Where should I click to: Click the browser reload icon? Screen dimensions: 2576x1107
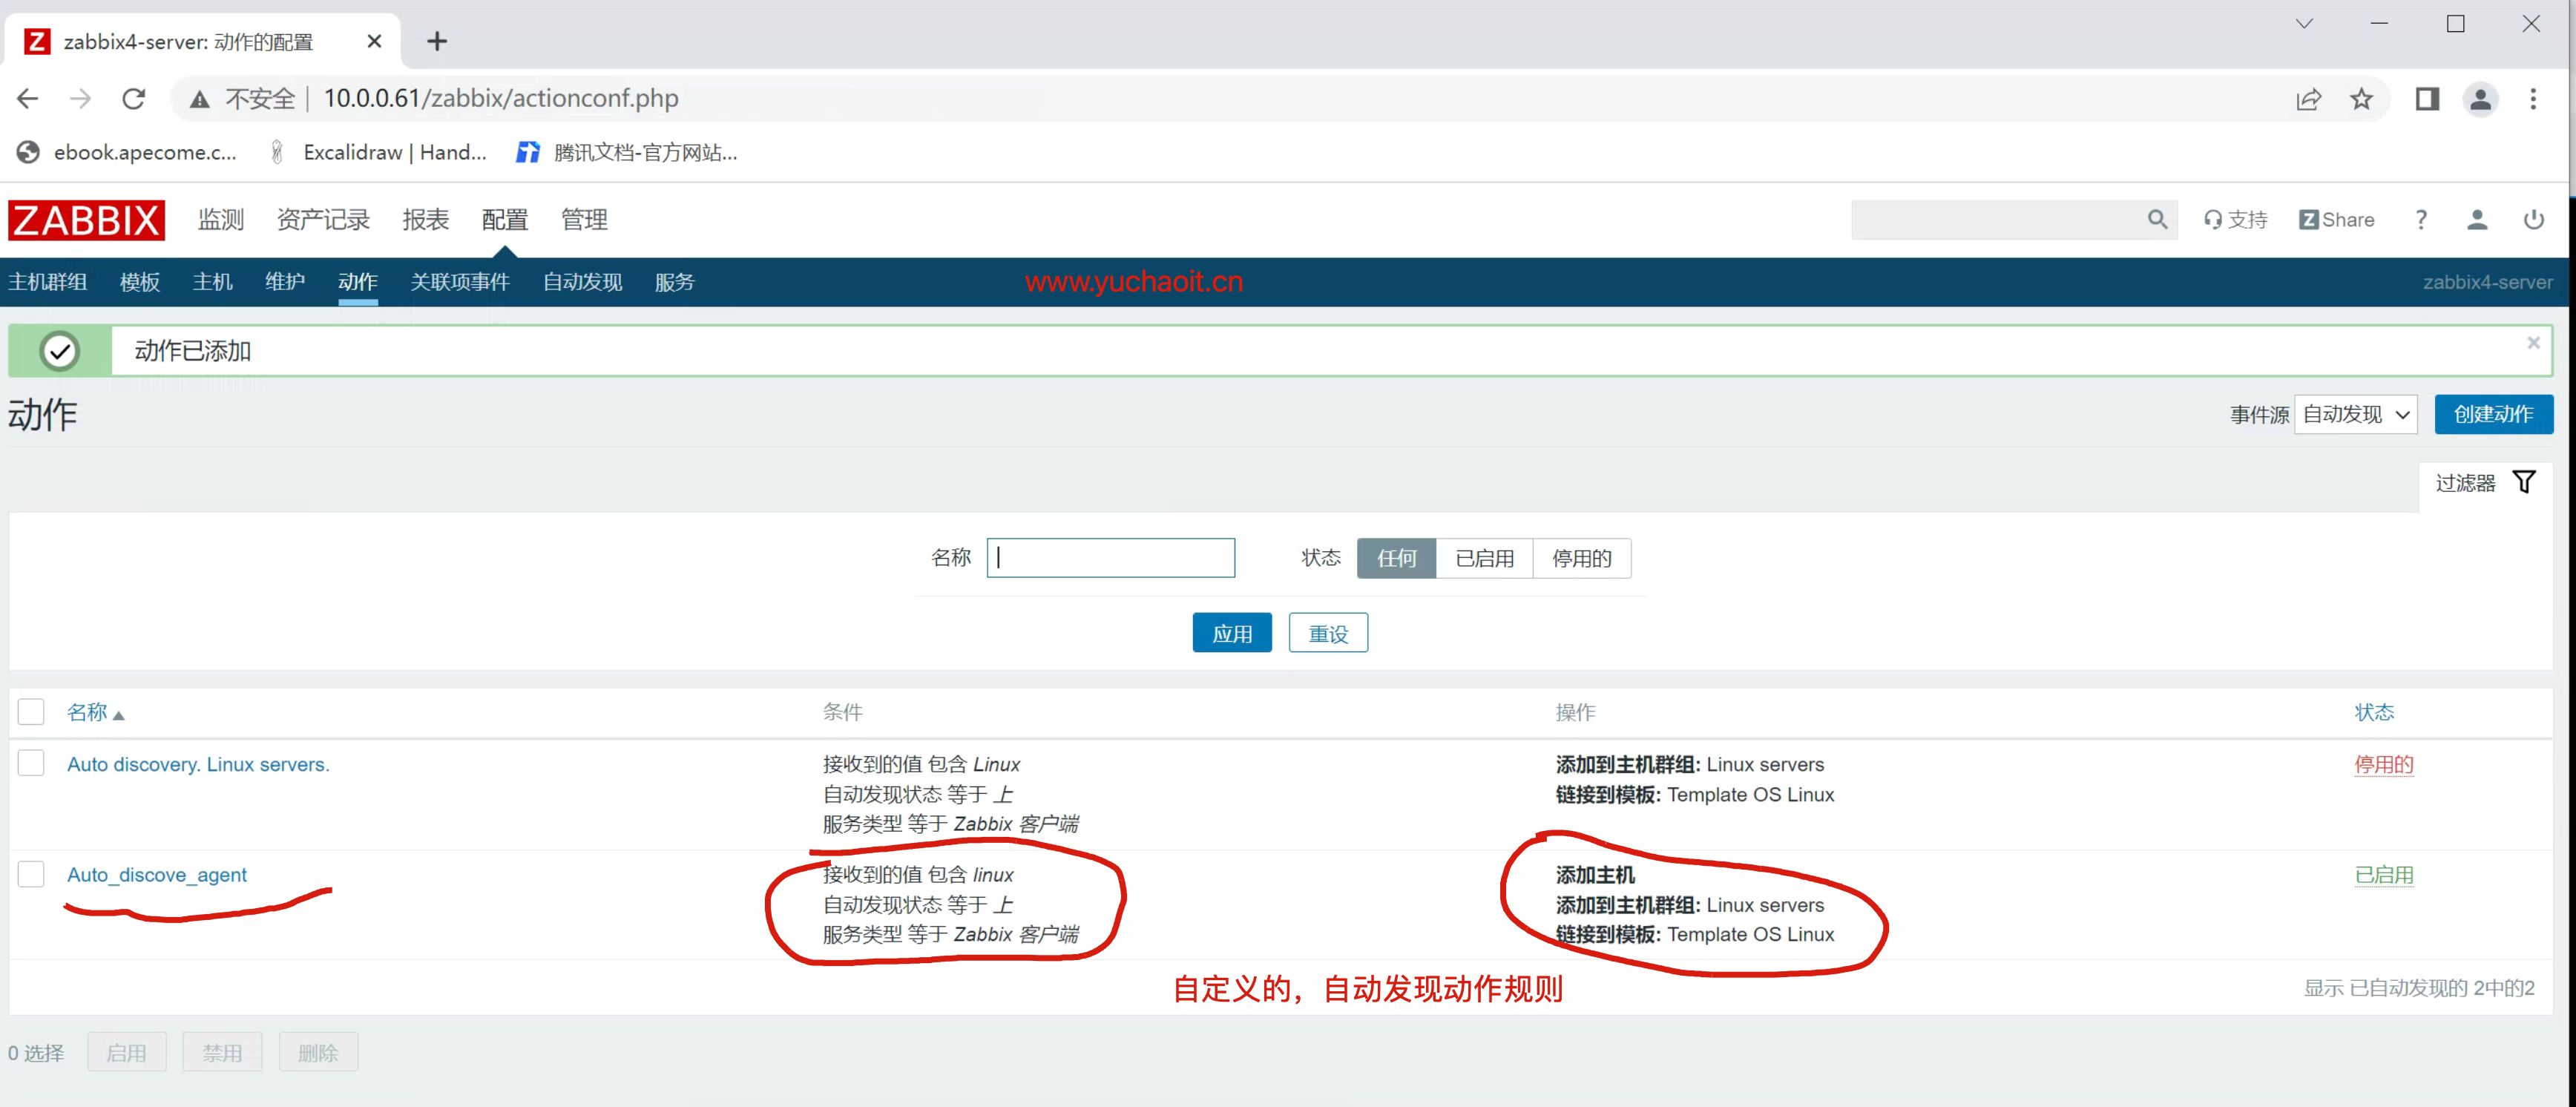(x=134, y=99)
